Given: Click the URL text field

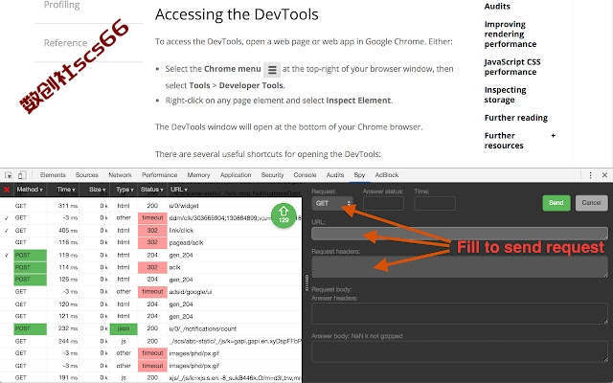Looking at the screenshot, I should coord(460,234).
